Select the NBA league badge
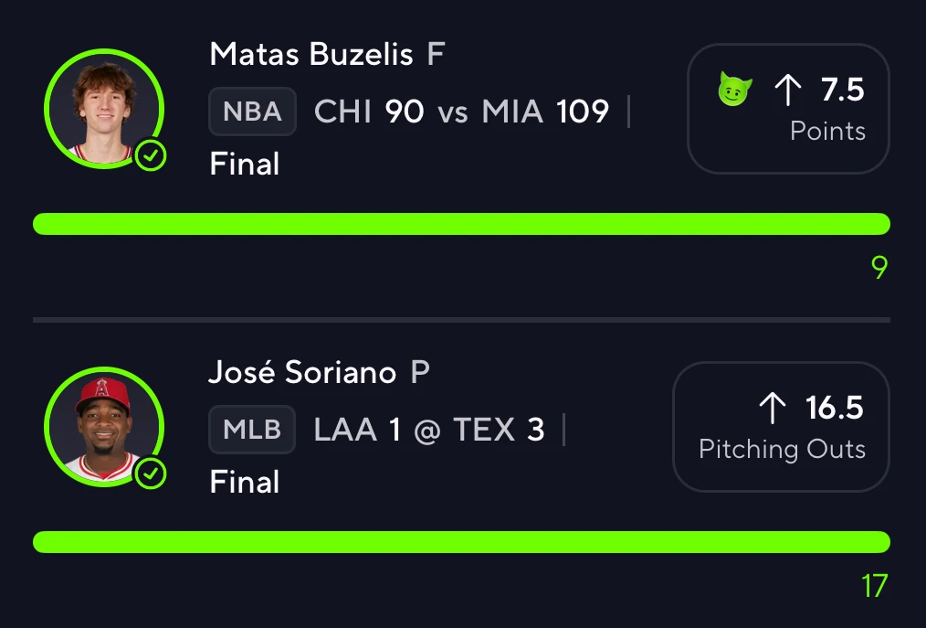 pos(252,112)
